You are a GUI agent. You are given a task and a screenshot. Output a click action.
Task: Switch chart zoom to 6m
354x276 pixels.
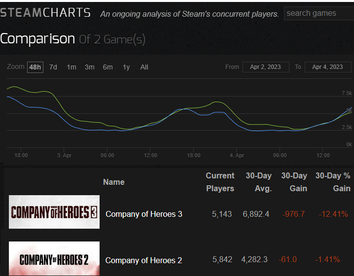(x=107, y=67)
